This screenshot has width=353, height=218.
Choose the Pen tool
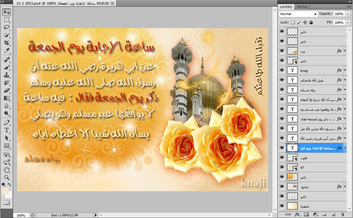coord(7,122)
